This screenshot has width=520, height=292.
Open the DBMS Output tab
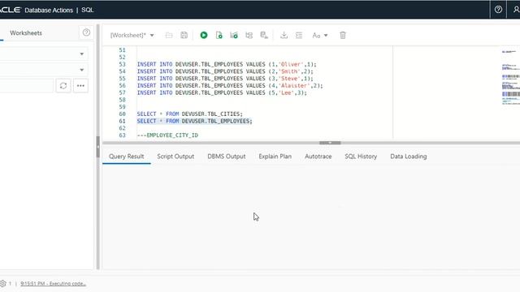point(227,157)
